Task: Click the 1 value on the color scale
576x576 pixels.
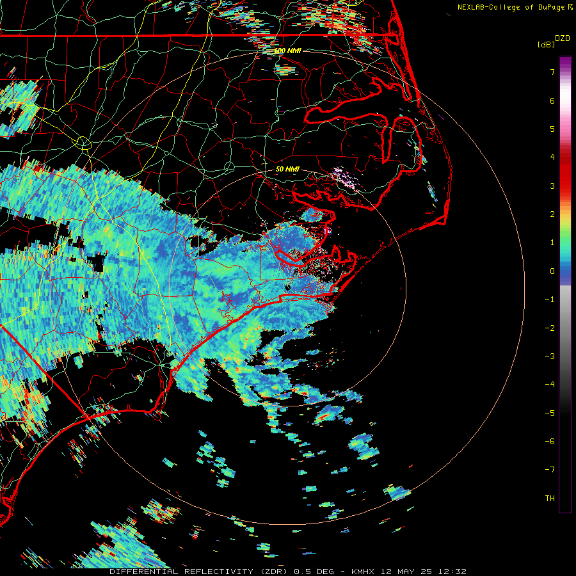Action: point(552,243)
